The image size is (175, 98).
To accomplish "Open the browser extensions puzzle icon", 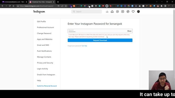I will tap(161, 6).
